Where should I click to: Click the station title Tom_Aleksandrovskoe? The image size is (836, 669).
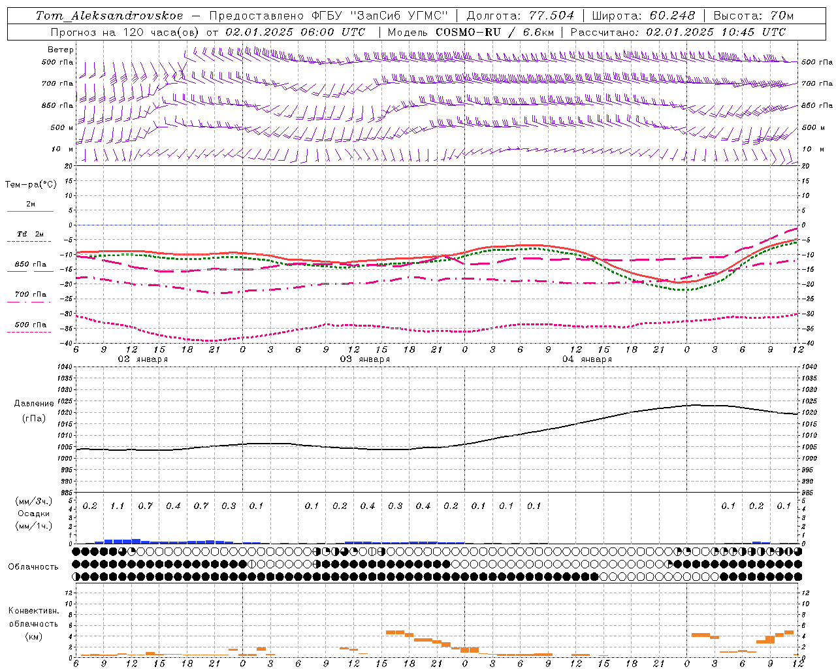[x=110, y=16]
